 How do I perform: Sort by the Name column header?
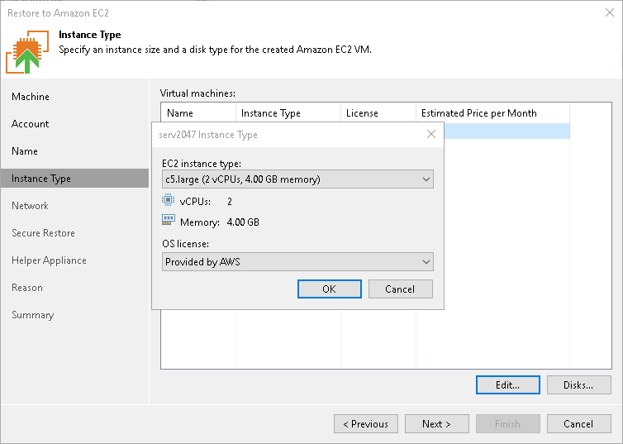[198, 113]
